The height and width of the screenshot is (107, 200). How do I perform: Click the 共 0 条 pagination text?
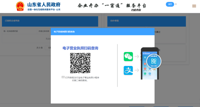(x=39, y=48)
